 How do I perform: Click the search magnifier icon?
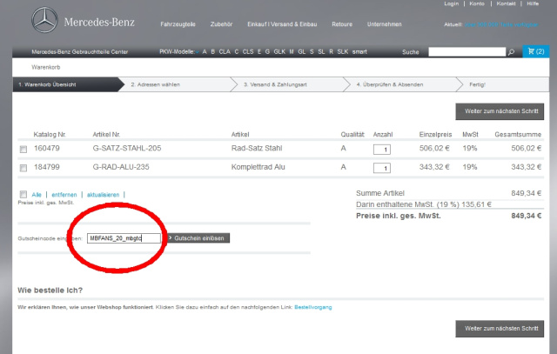pyautogui.click(x=511, y=52)
